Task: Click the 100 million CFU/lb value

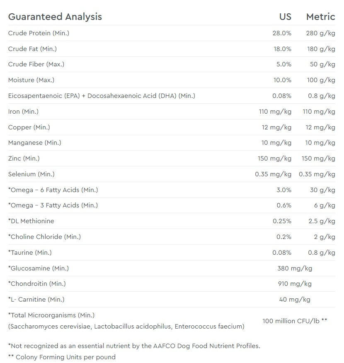Action: [295, 321]
